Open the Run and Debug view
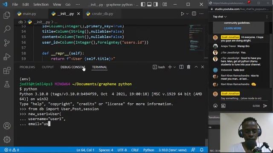Image resolution: width=273 pixels, height=153 pixels. (x=7, y=57)
